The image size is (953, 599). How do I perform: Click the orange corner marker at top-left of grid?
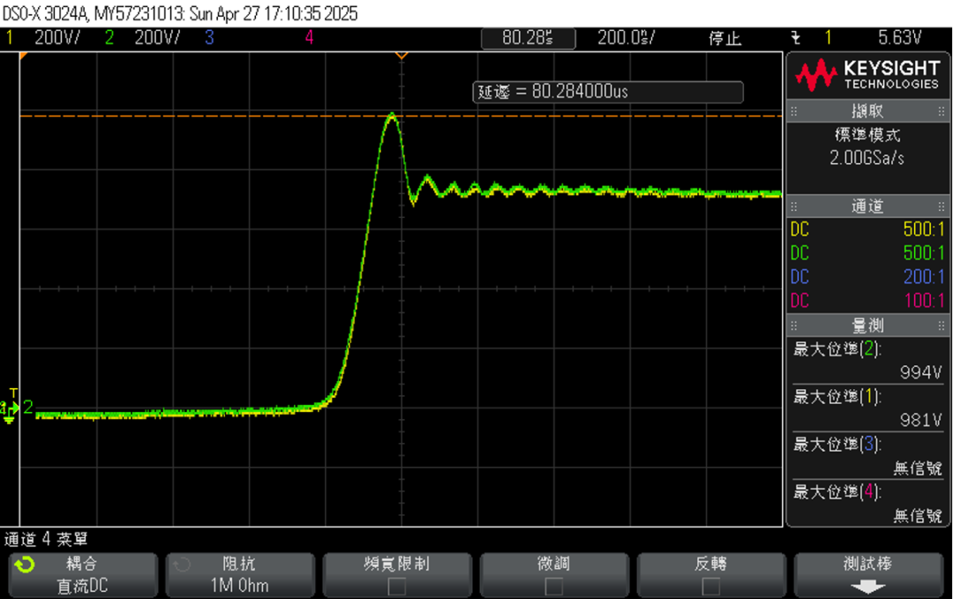[25, 56]
